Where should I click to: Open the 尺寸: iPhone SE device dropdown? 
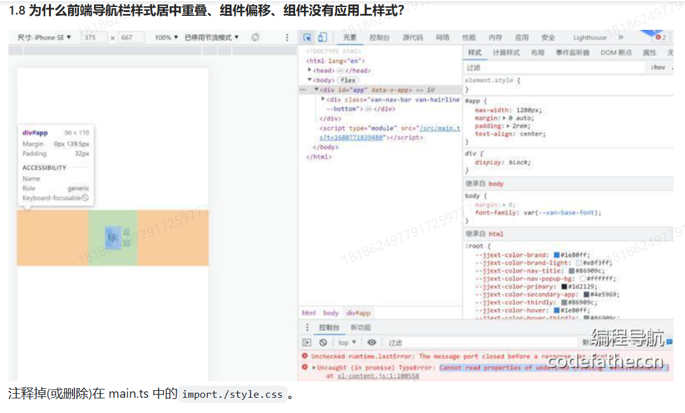[x=44, y=37]
